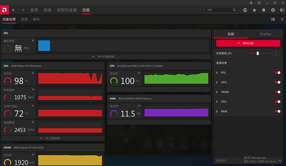Click the reset metrics icon
Viewport: 286px width, 166px height.
pos(282,19)
